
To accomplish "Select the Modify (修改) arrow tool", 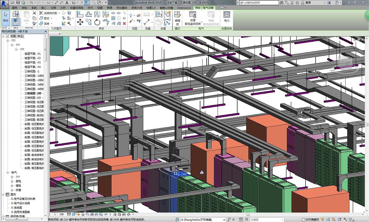I will (5, 17).
